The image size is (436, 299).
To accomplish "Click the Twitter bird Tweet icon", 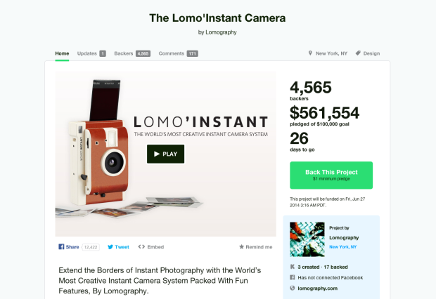I will [x=110, y=247].
